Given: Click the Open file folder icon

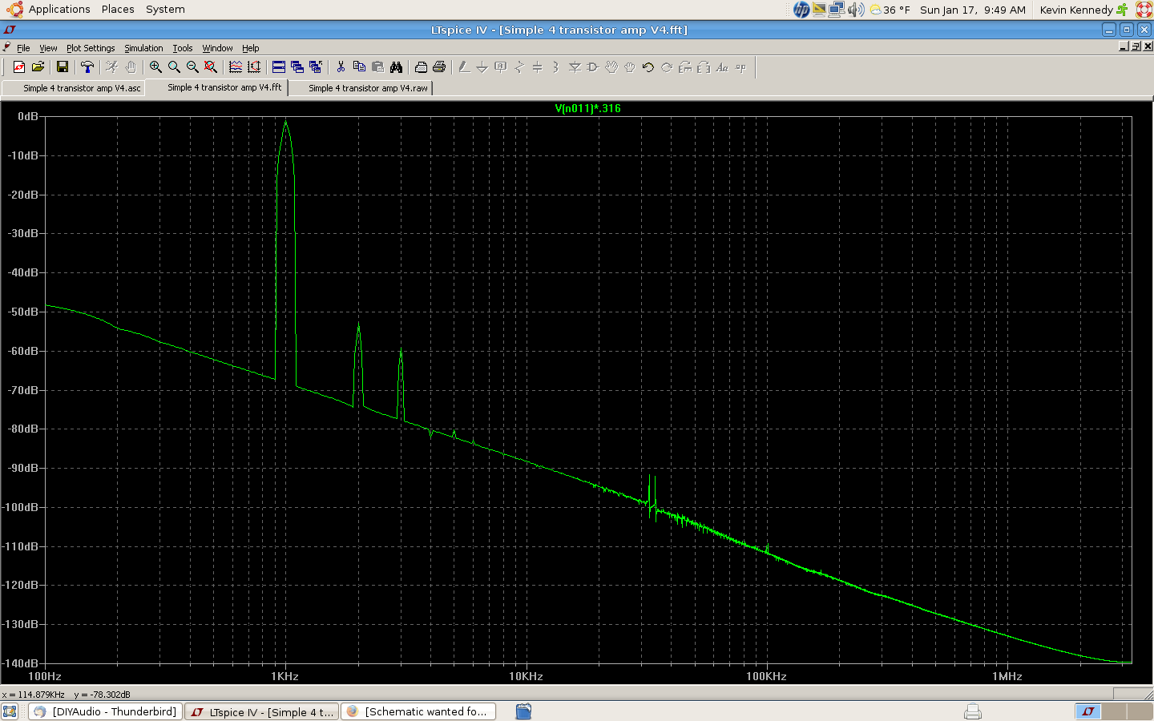Looking at the screenshot, I should coord(38,67).
